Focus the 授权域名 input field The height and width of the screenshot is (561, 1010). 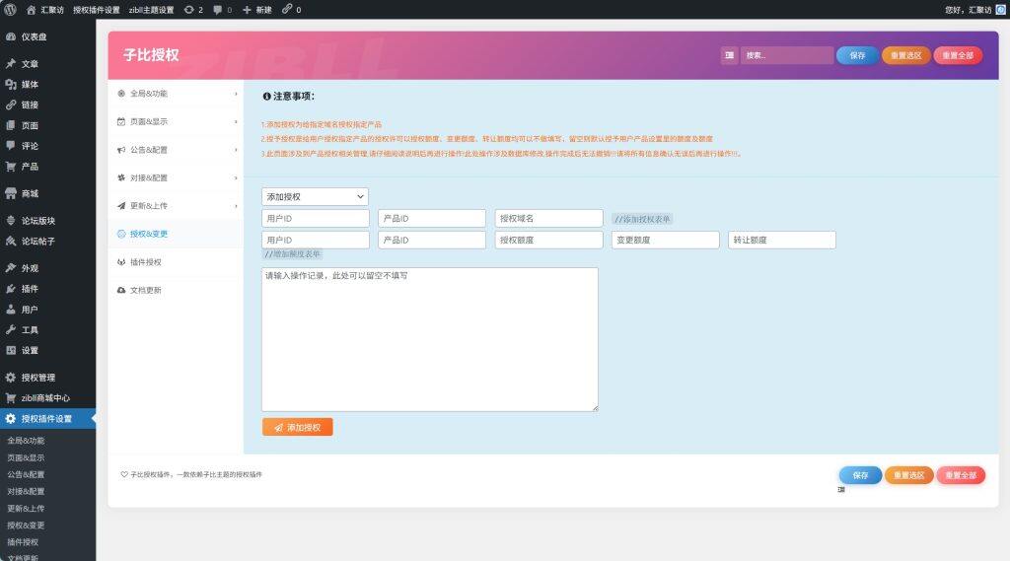click(x=548, y=218)
